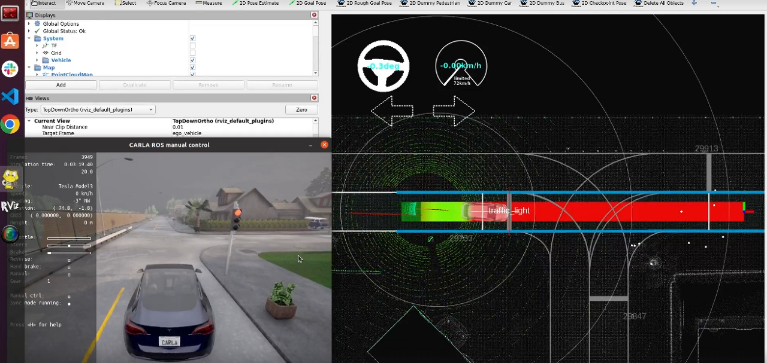The width and height of the screenshot is (767, 363).
Task: Click the TF axes icon
Action: click(46, 45)
